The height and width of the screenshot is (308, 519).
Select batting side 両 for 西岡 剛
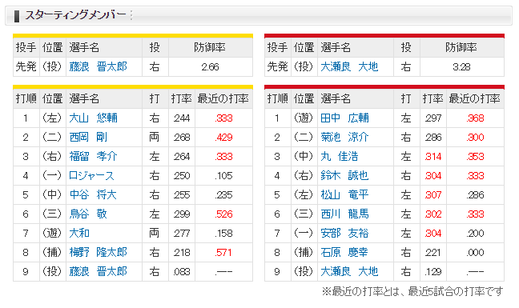155,137
